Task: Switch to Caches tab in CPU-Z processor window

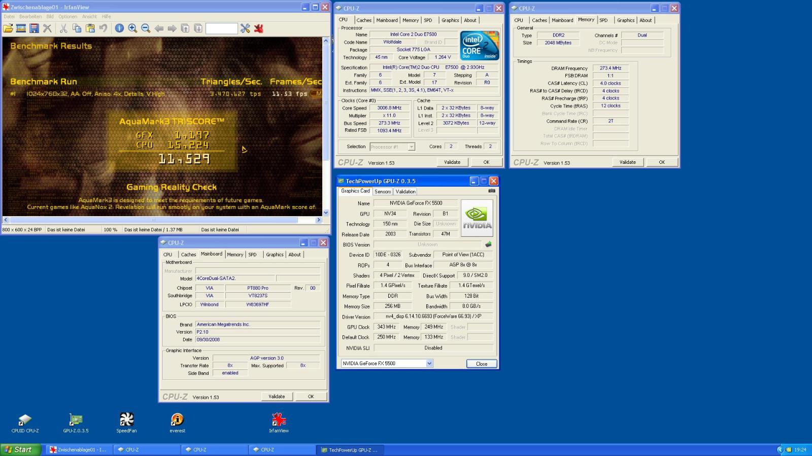Action: coord(364,20)
